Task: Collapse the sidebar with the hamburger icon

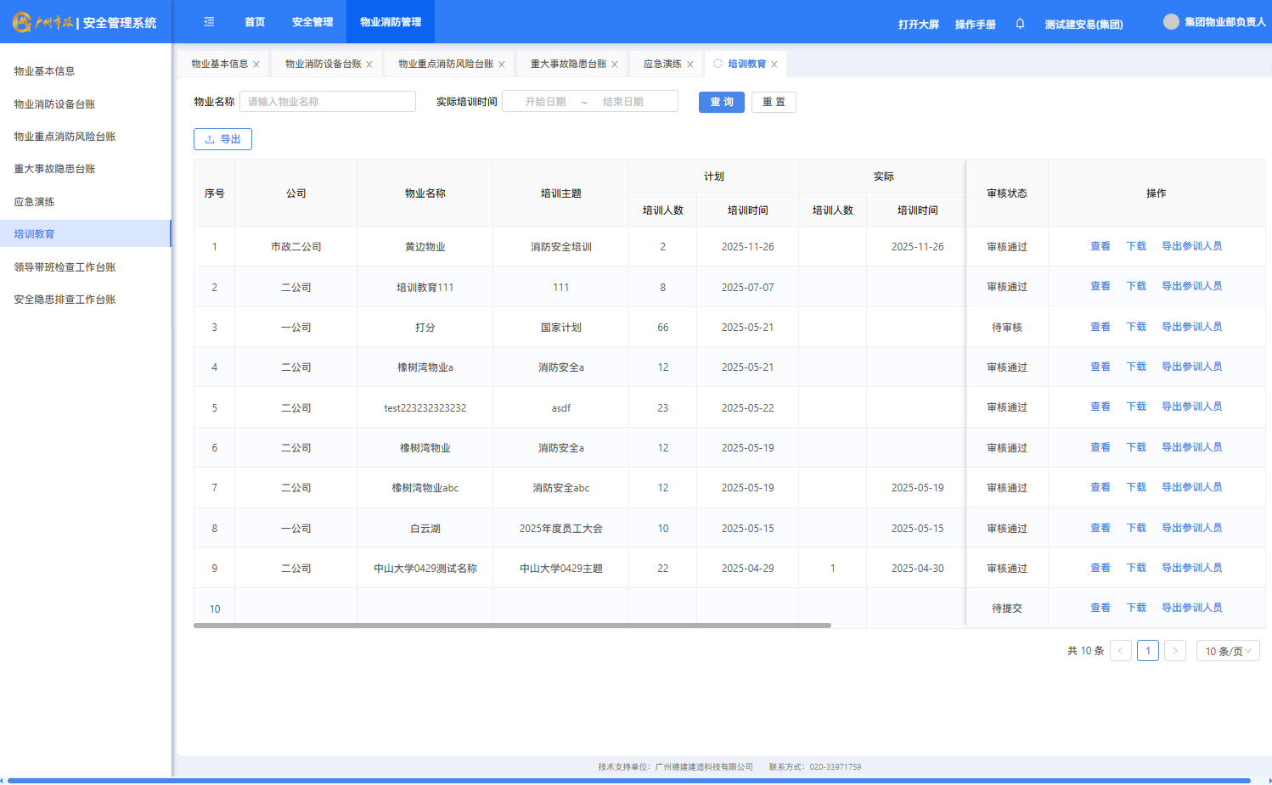Action: coord(209,22)
